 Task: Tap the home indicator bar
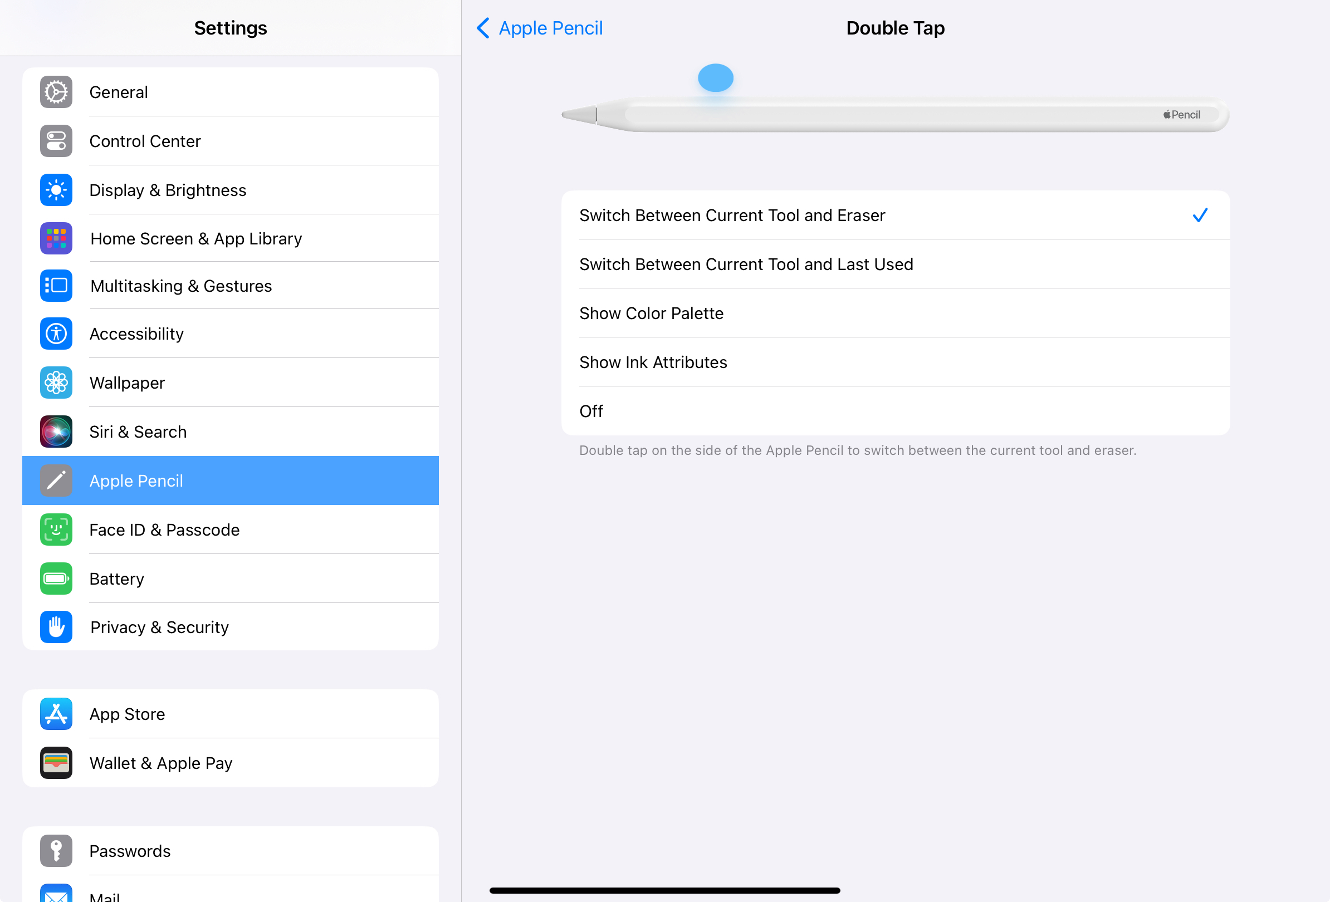click(664, 890)
